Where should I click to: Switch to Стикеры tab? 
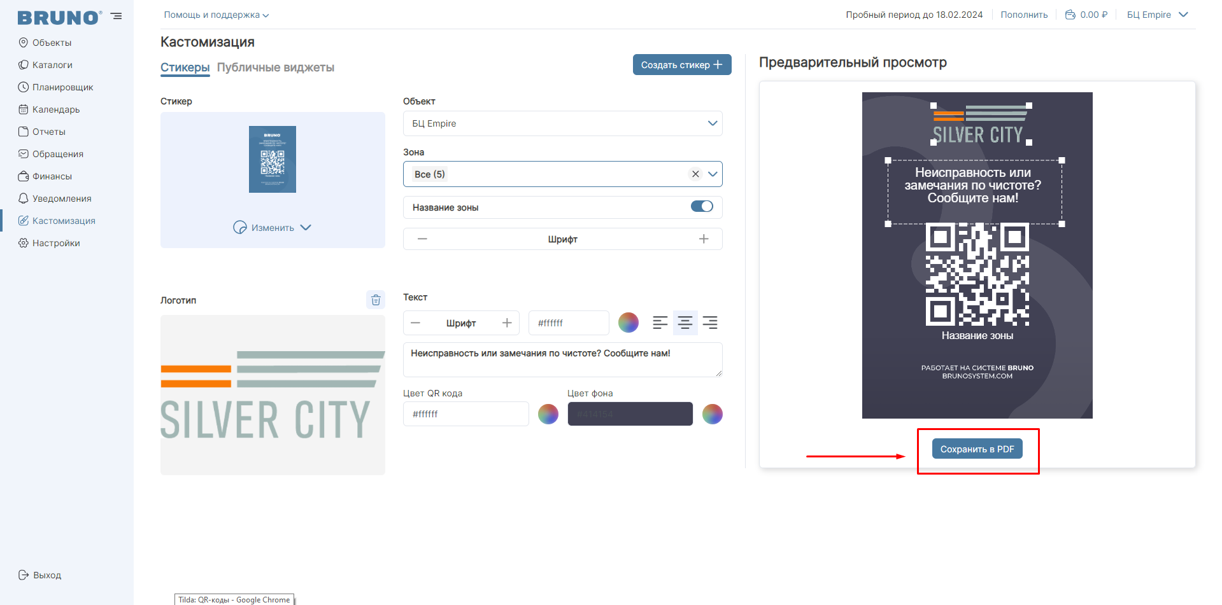185,67
